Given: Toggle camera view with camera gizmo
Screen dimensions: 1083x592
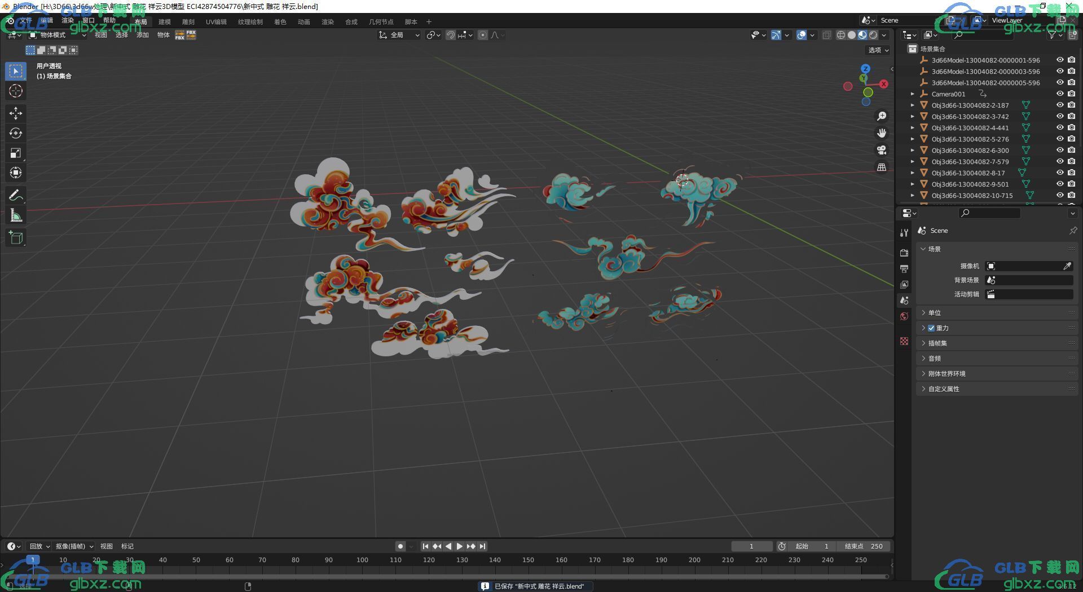Looking at the screenshot, I should pos(882,150).
